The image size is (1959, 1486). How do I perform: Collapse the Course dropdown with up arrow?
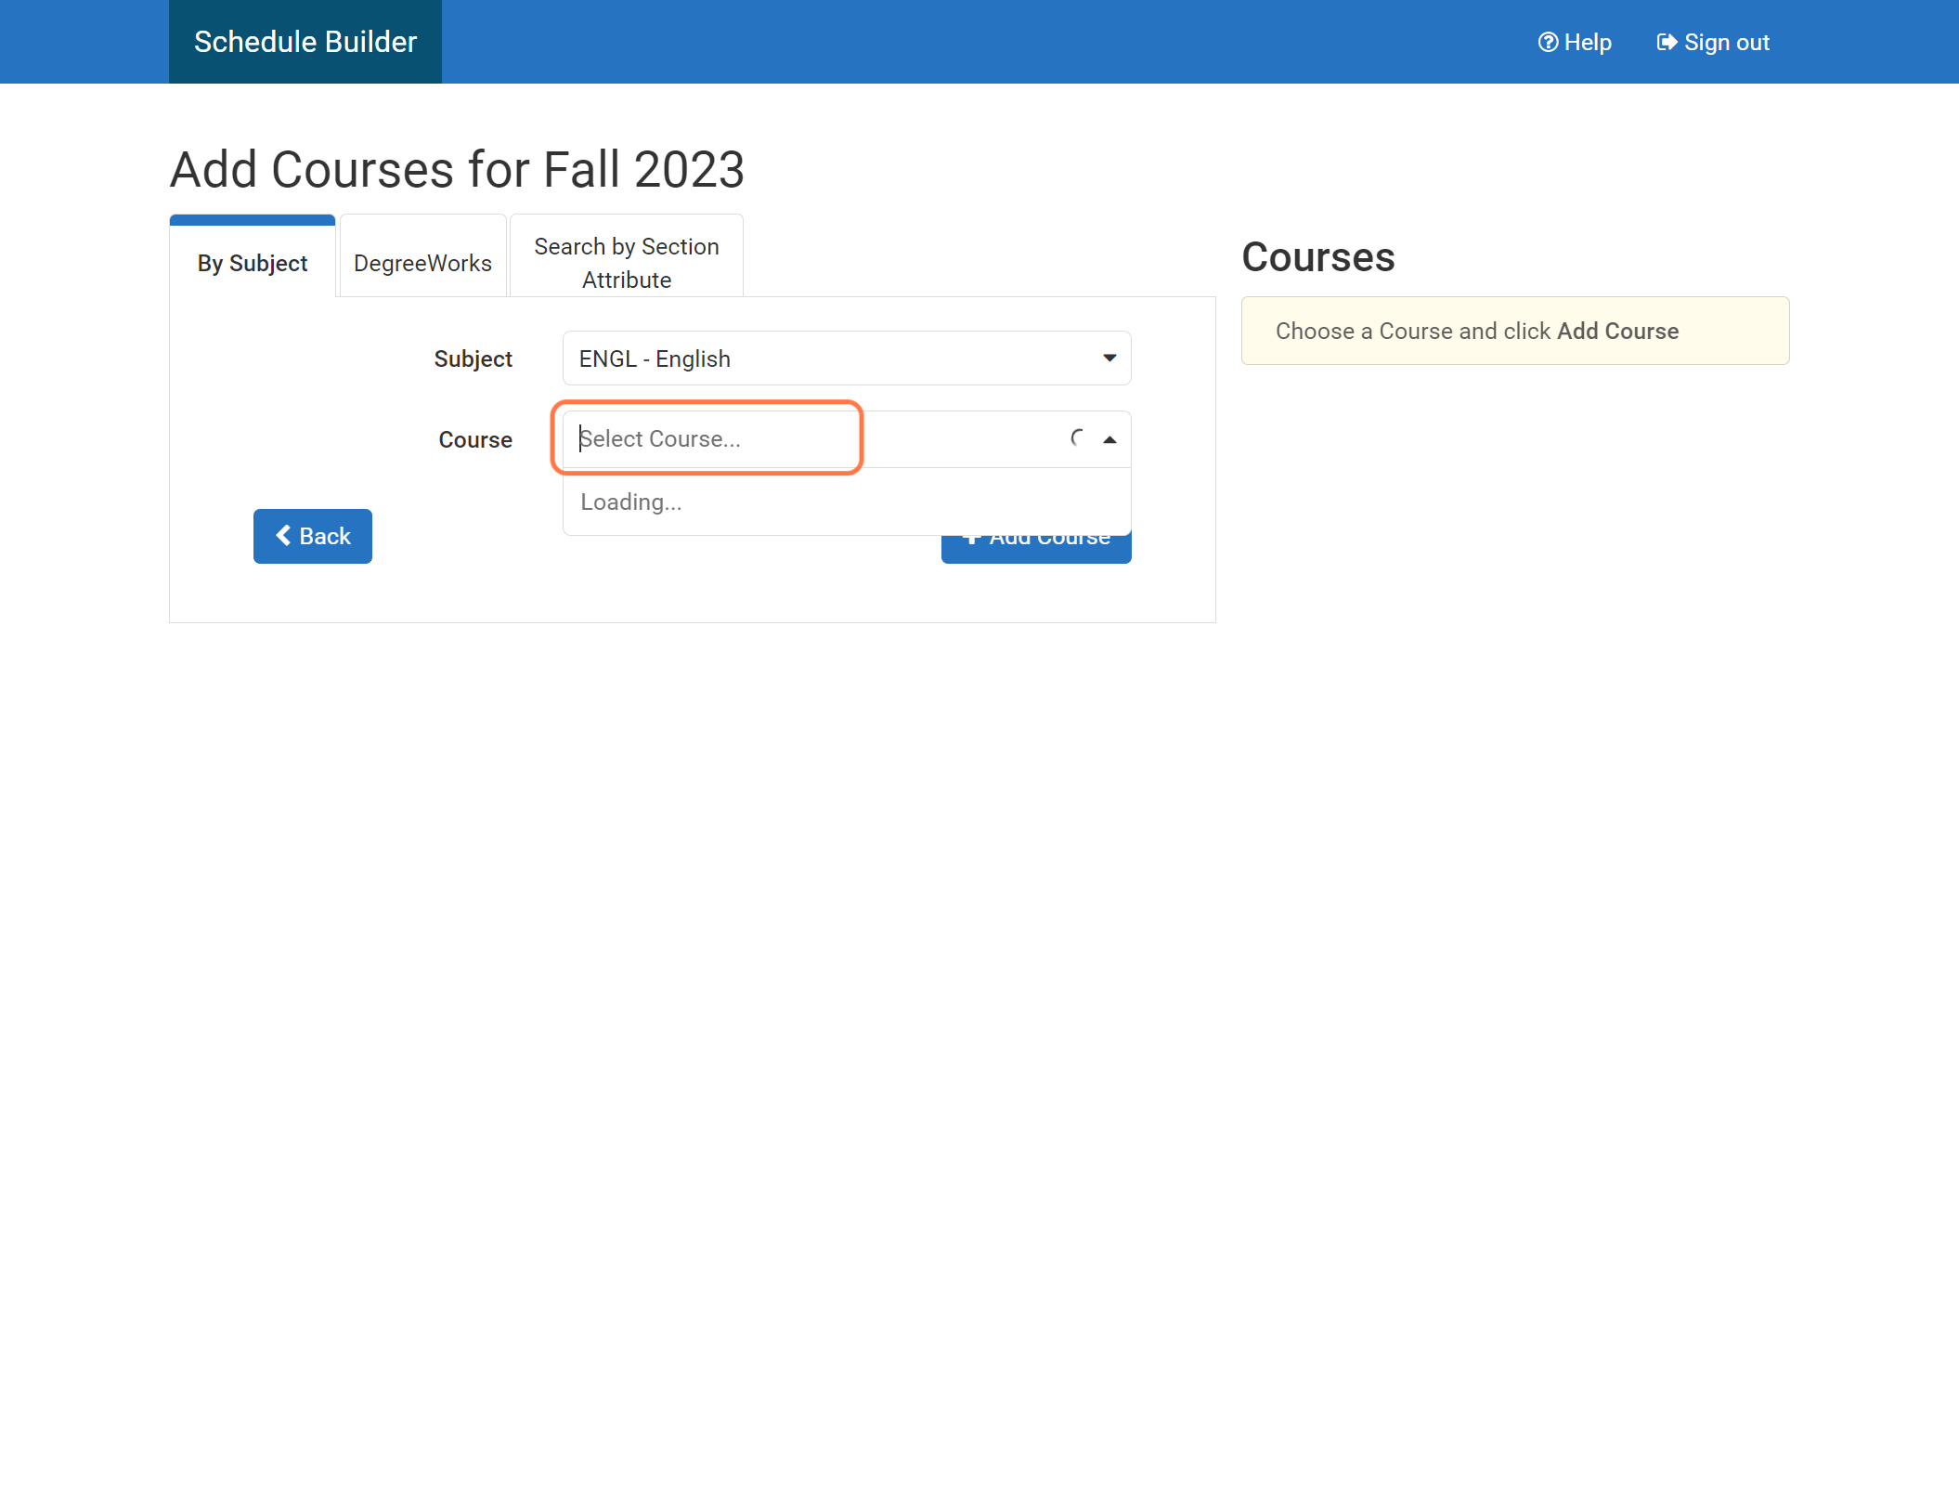[1109, 439]
